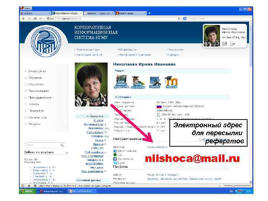
Task: Bookmark the page with the star icon
Action: pyautogui.click(x=179, y=19)
